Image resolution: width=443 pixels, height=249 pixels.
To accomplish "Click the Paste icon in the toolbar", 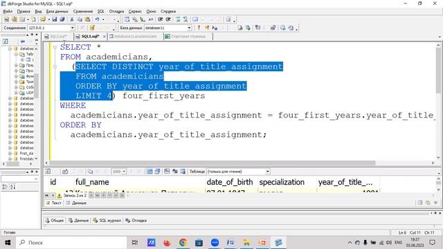I will 87,19.
